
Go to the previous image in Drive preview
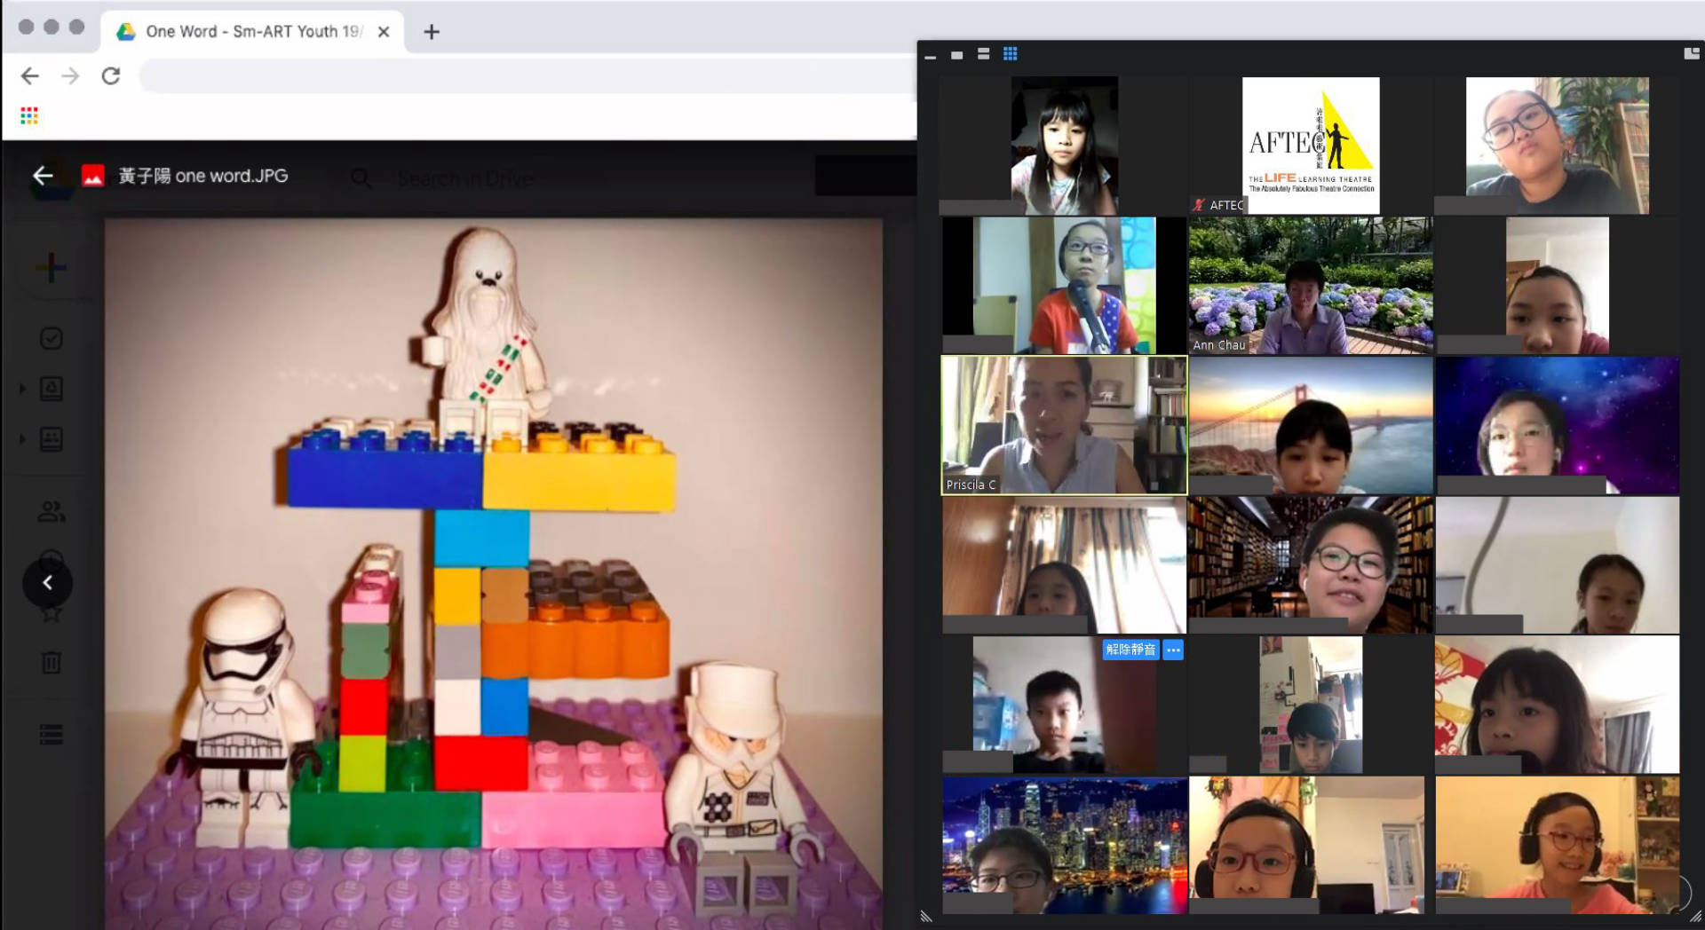pyautogui.click(x=48, y=583)
